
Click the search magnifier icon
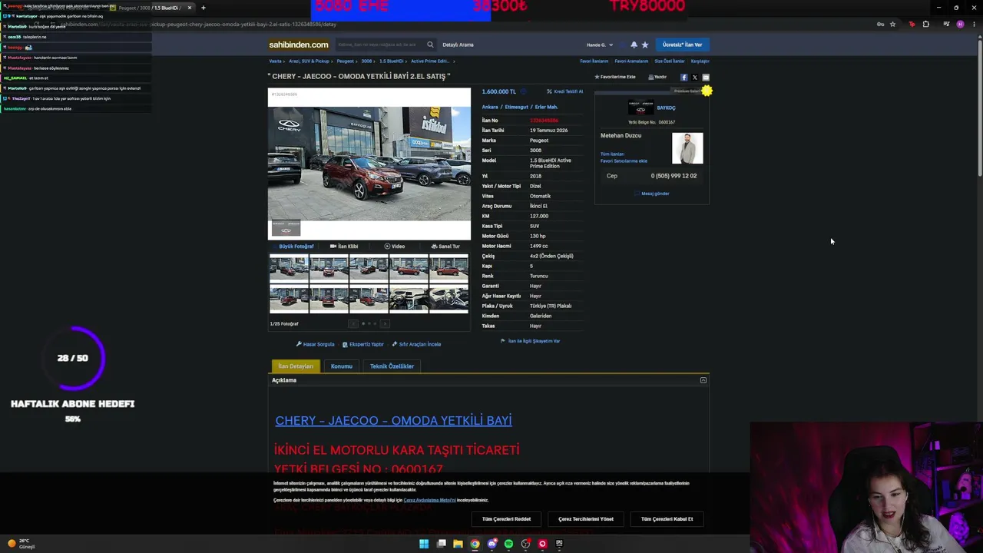click(x=430, y=45)
